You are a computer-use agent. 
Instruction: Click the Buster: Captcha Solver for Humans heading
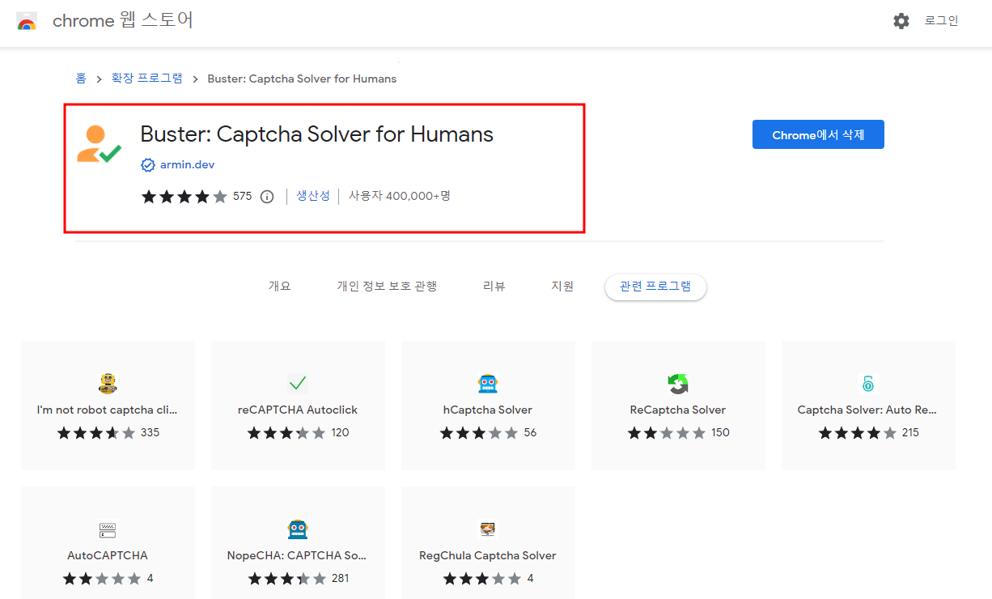tap(317, 134)
